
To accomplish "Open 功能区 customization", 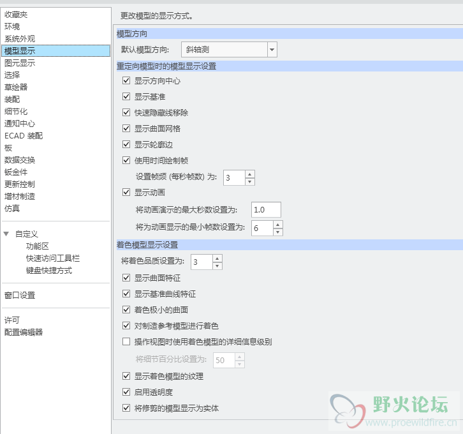I will [x=38, y=246].
